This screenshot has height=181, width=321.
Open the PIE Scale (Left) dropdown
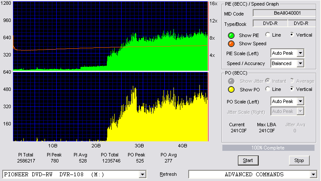point(300,53)
